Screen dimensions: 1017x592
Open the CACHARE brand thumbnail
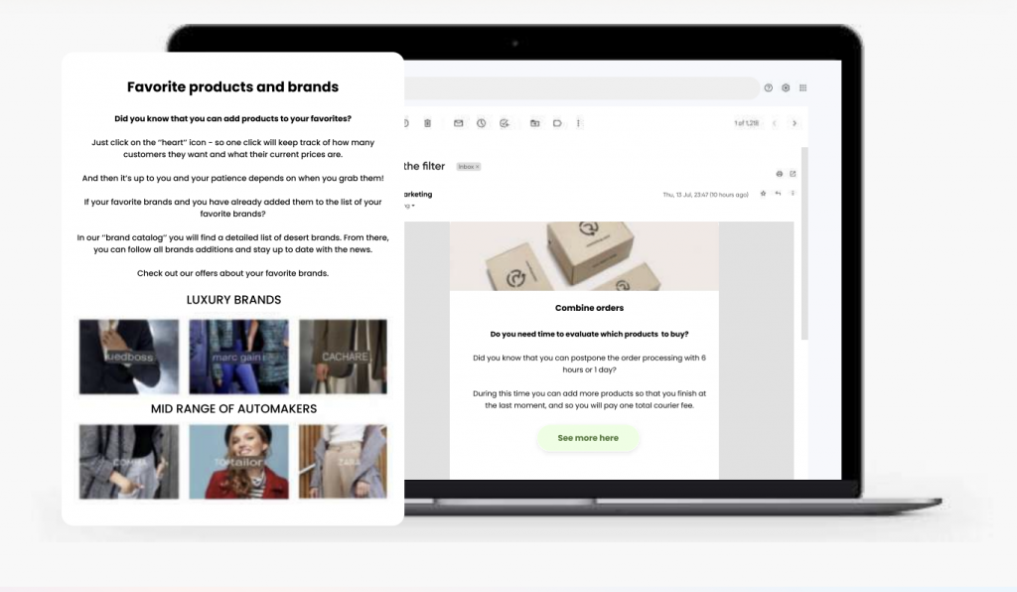pos(343,357)
